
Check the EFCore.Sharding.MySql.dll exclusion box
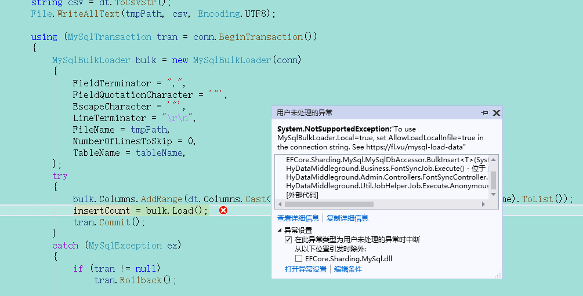(299, 258)
